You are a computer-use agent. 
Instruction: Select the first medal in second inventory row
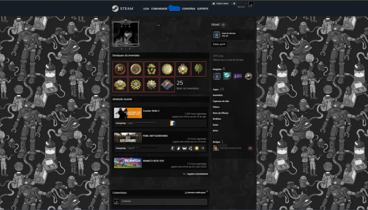tap(120, 84)
